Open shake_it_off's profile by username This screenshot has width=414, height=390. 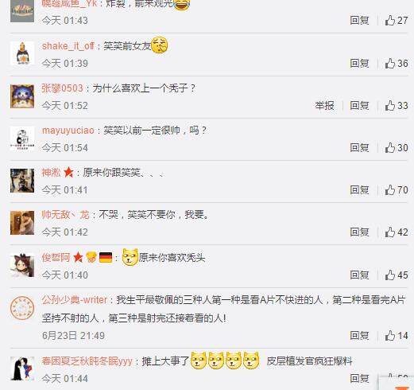point(68,46)
